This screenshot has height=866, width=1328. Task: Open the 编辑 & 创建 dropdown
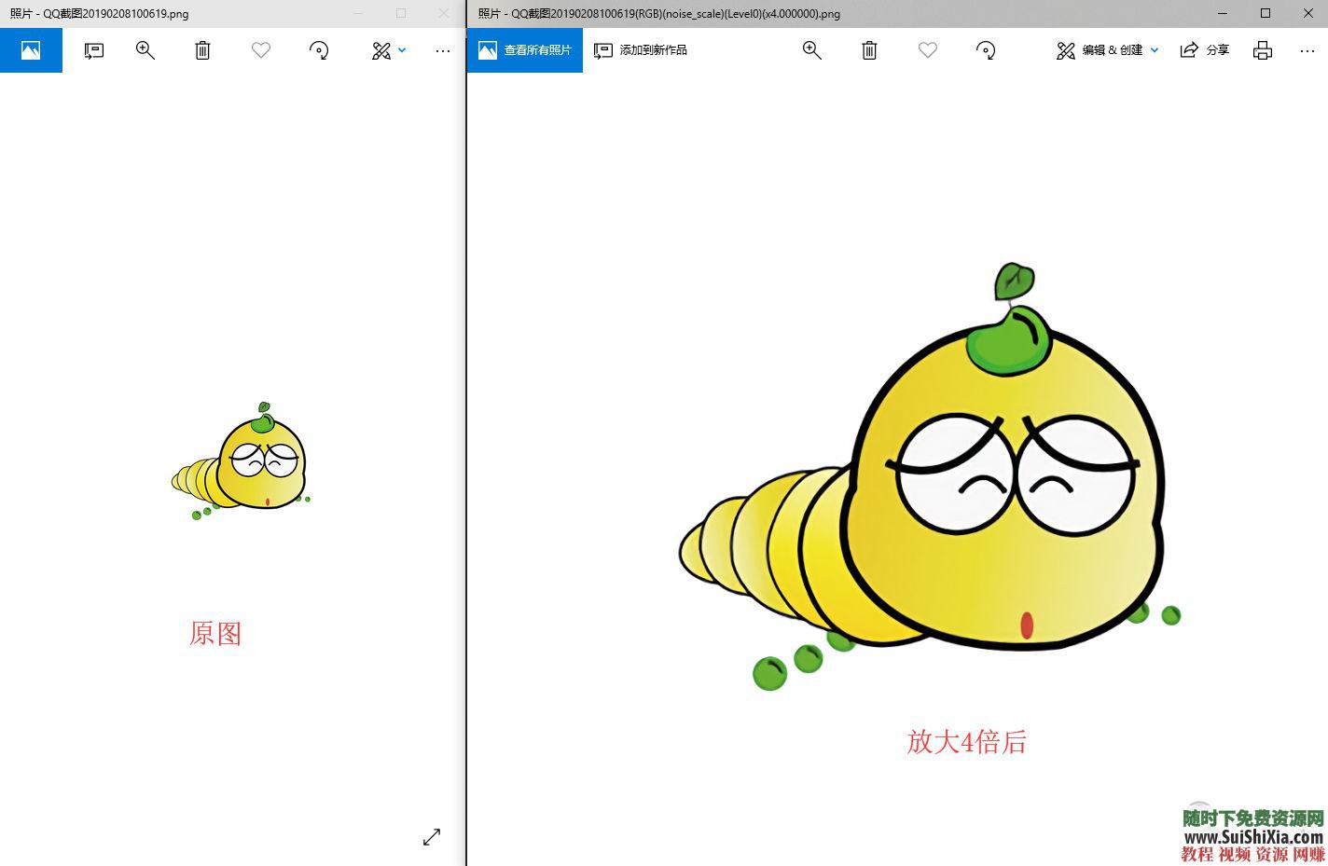point(1107,50)
